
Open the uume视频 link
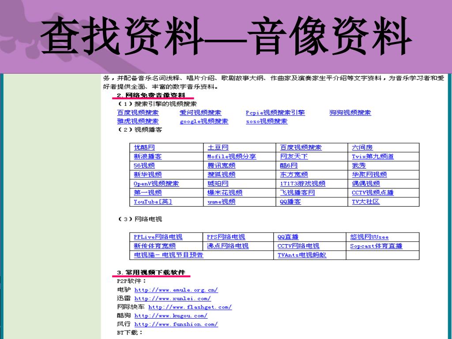coord(222,202)
